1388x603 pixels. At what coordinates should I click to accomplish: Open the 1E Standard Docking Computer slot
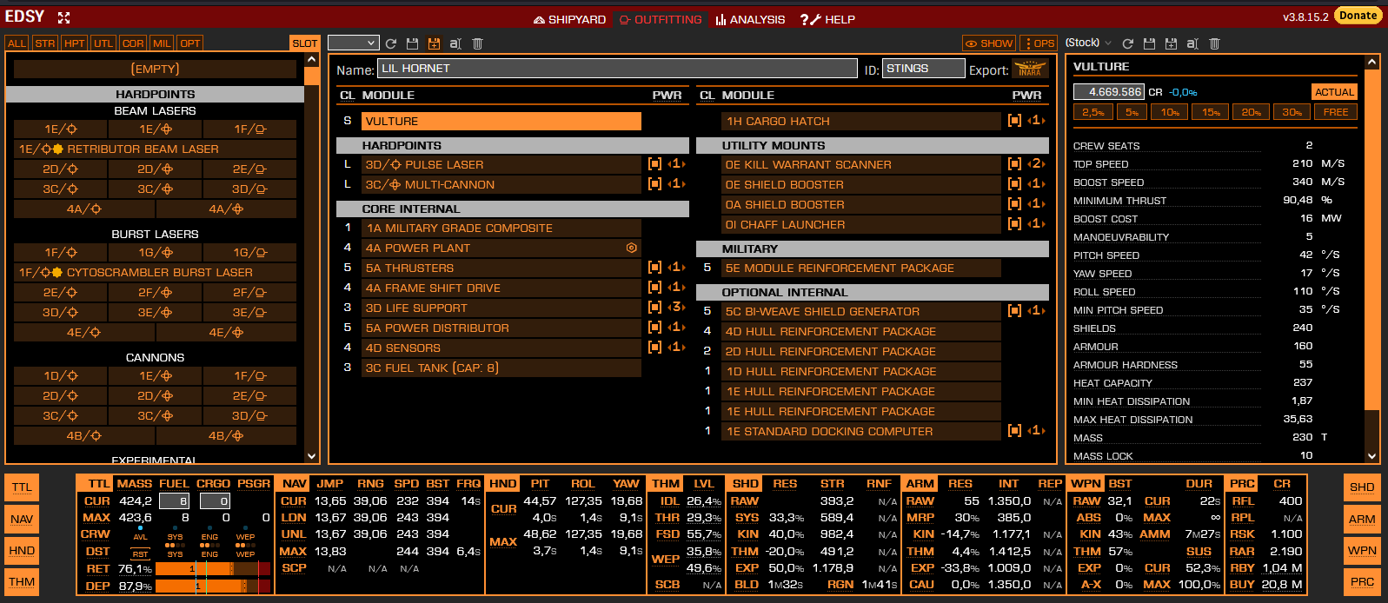pyautogui.click(x=861, y=432)
